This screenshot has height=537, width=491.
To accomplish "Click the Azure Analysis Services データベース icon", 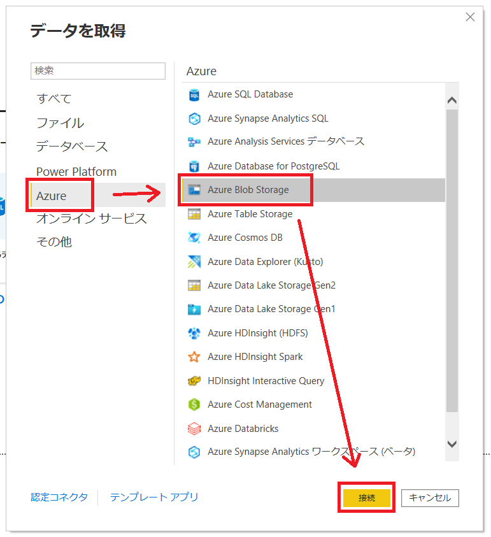I will pos(194,142).
